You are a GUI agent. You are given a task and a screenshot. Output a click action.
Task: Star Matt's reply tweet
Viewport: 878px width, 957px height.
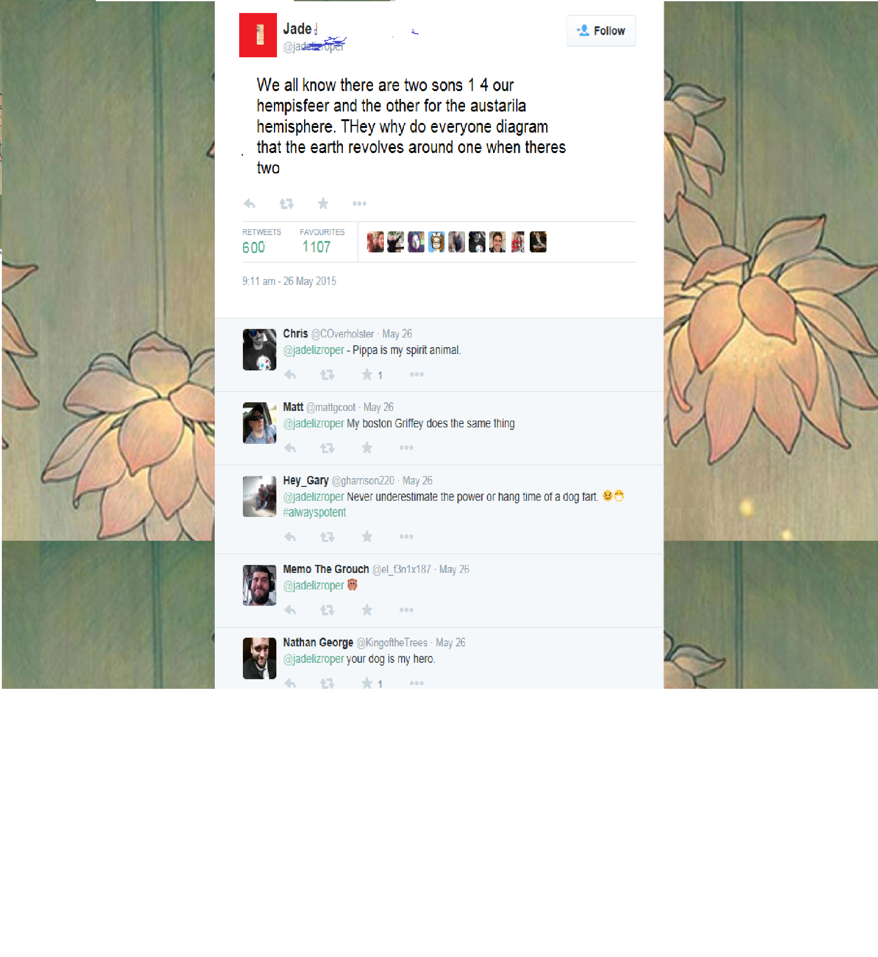[x=367, y=448]
